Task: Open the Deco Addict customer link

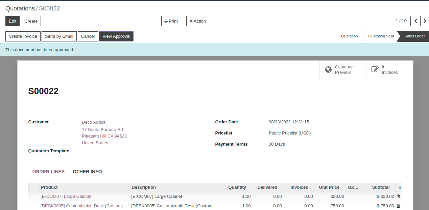Action: (94, 122)
